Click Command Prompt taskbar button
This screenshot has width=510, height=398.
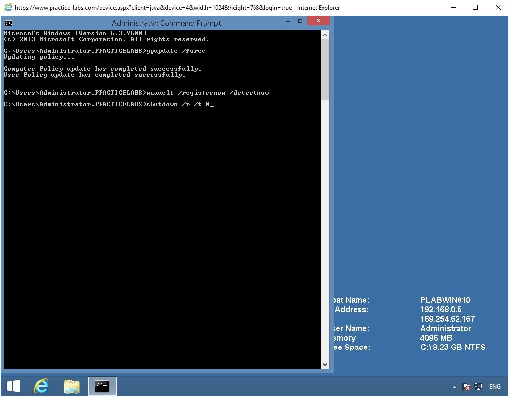tap(102, 386)
